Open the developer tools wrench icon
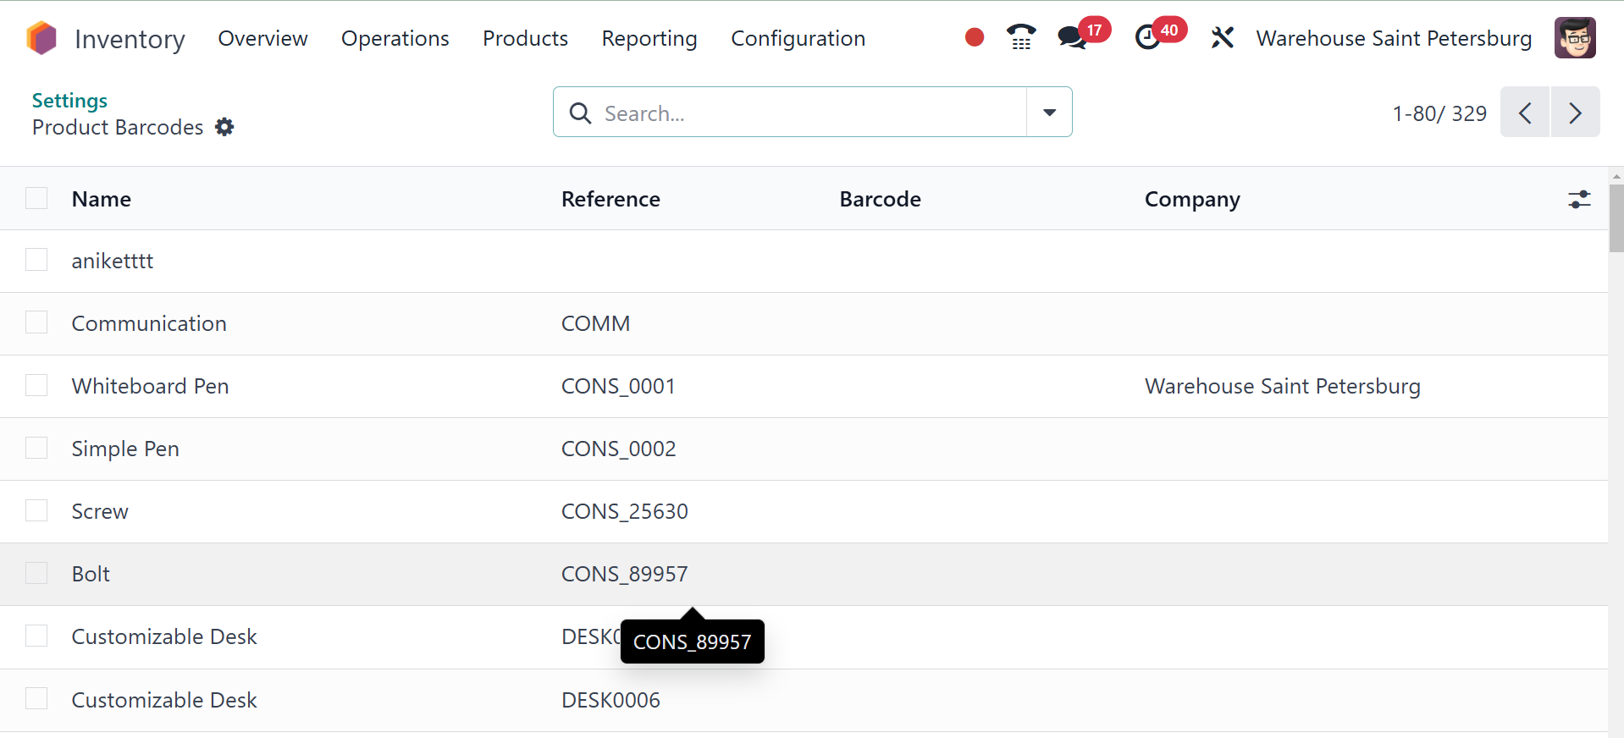 [x=1222, y=37]
